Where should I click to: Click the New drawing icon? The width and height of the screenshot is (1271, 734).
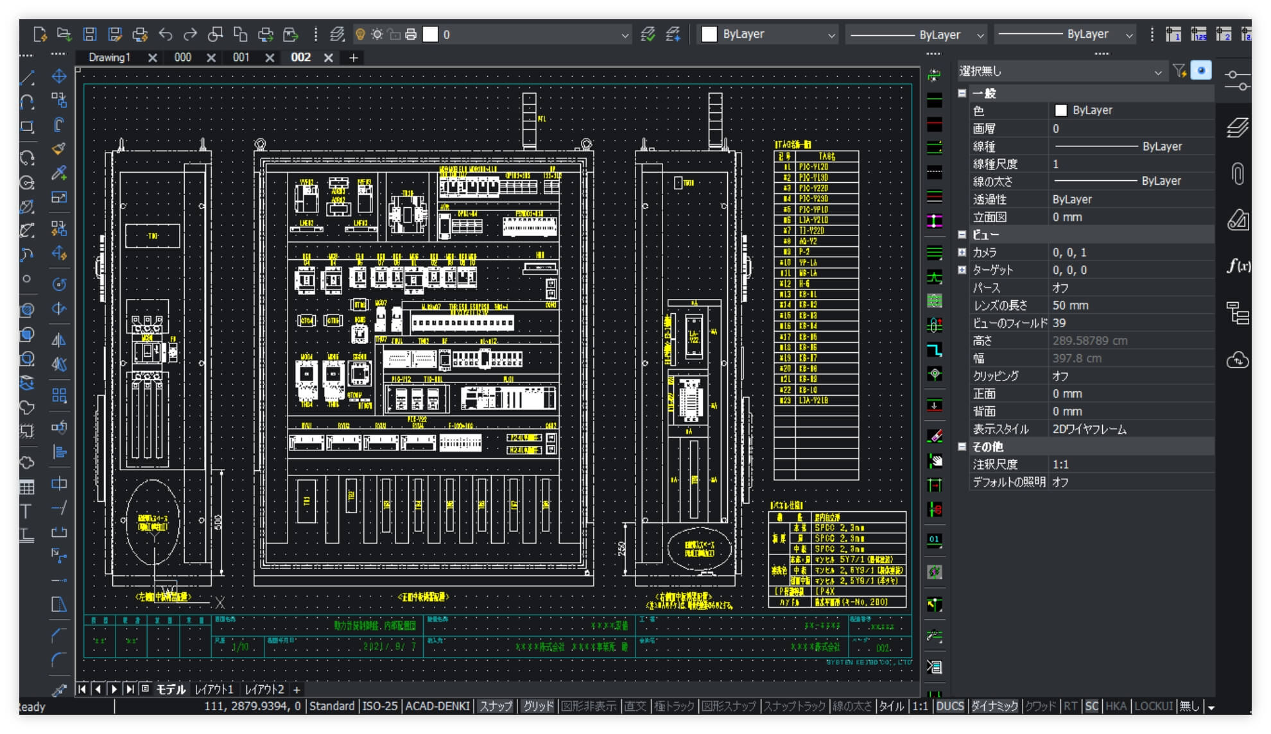pyautogui.click(x=40, y=34)
